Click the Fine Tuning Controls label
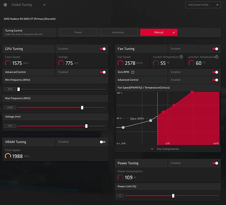 [x=168, y=149]
